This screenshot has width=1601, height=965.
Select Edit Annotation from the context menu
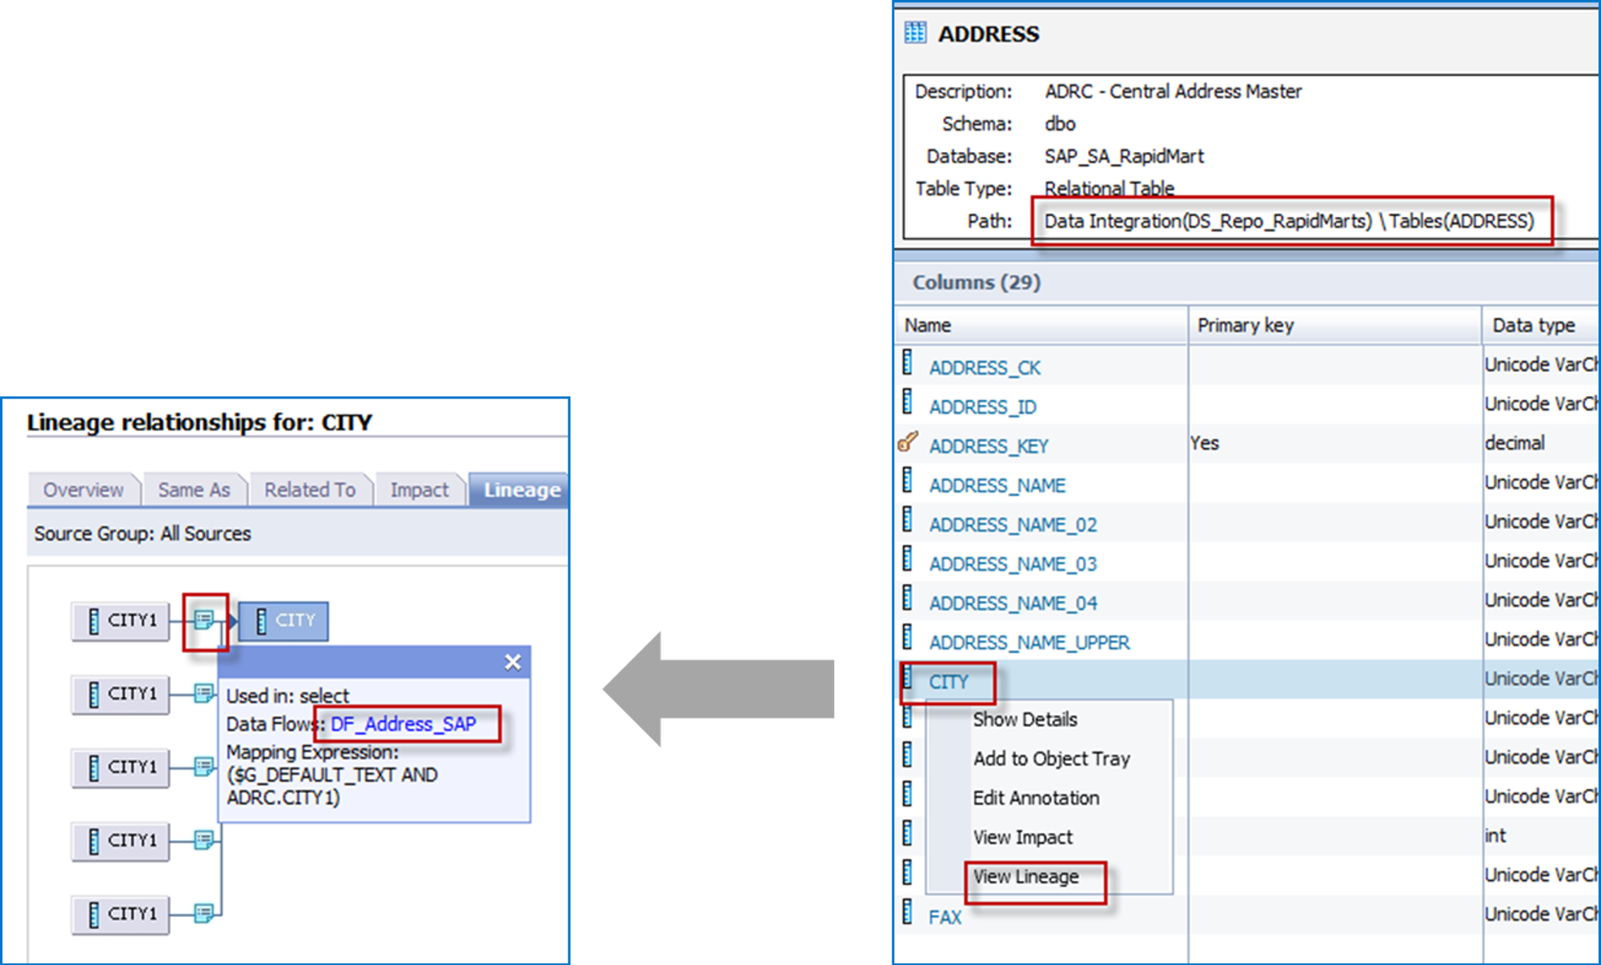point(1035,797)
